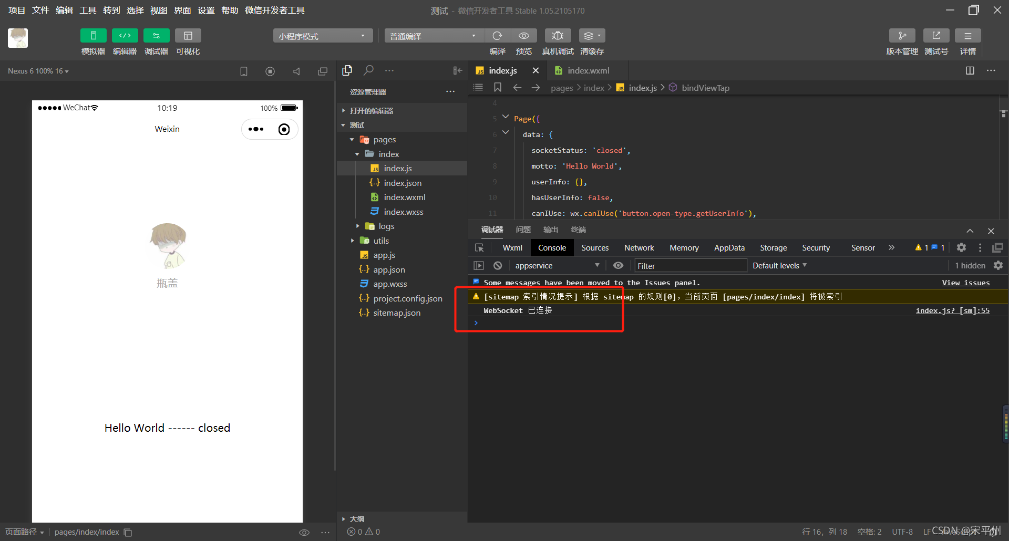Click the navigate back arrow in editor

[x=517, y=87]
